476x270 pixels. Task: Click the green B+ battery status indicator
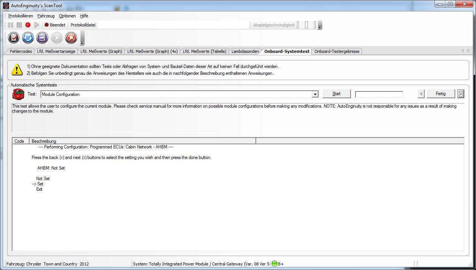tap(275, 264)
